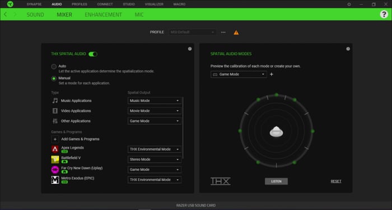
Task: Open profile options three-dot menu
Action: pyautogui.click(x=223, y=32)
